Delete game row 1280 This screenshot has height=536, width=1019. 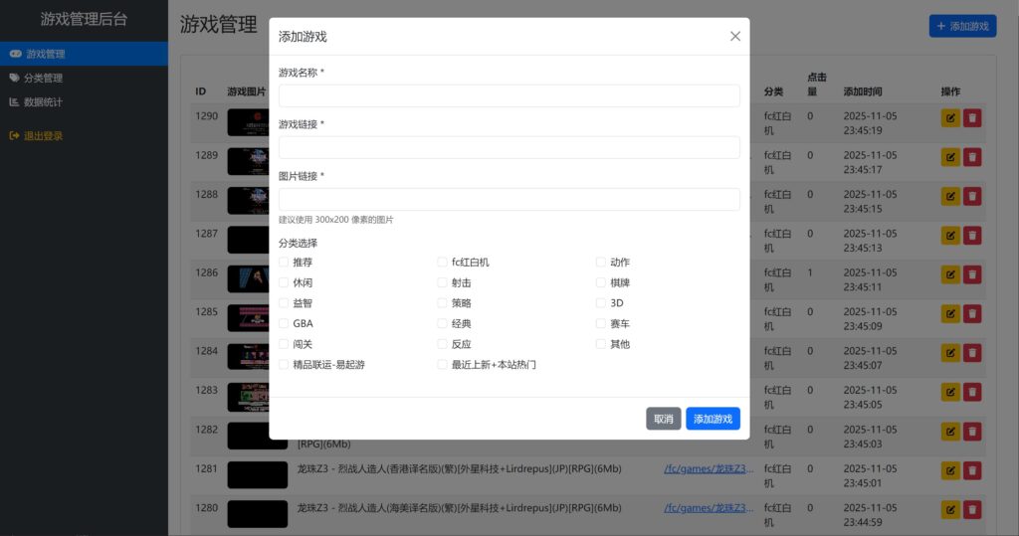click(972, 510)
